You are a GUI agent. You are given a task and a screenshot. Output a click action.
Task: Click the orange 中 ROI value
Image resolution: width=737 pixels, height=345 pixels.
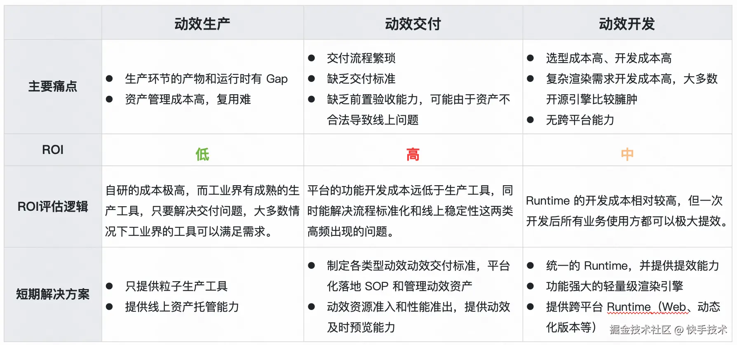pyautogui.click(x=627, y=154)
